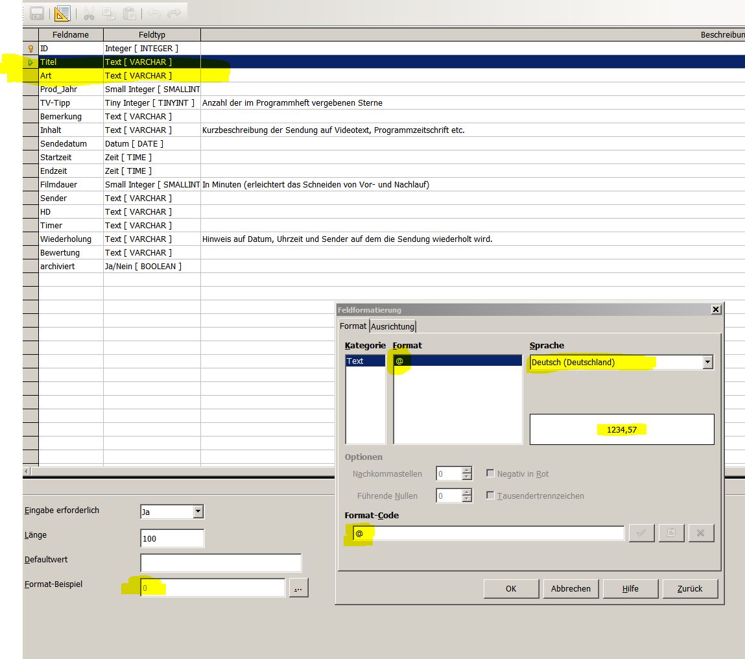This screenshot has width=745, height=659.
Task: Select the HD field name cell
Action: [71, 212]
